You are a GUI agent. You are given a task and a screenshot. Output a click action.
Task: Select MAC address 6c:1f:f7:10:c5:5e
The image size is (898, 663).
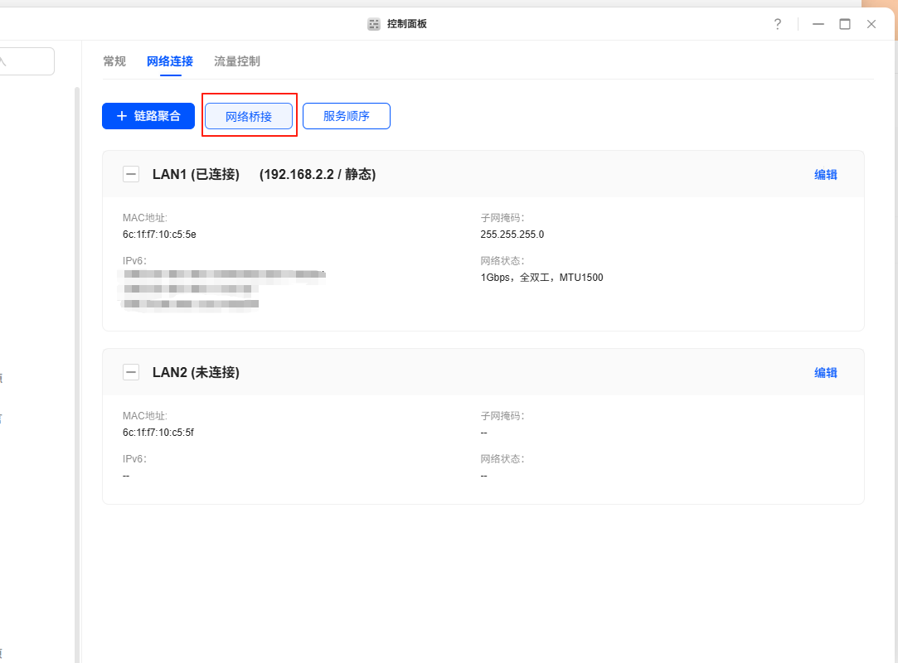(159, 235)
